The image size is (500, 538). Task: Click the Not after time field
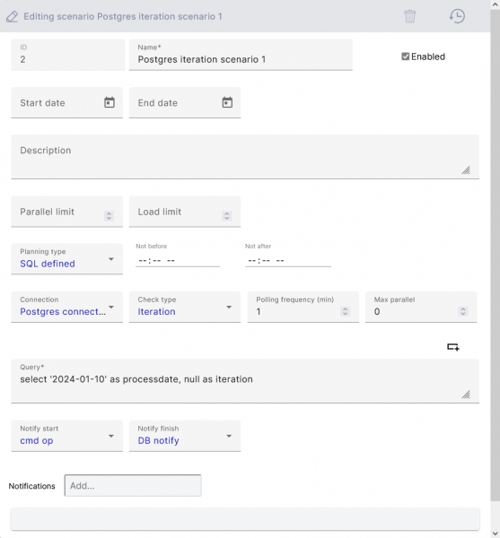pyautogui.click(x=288, y=260)
